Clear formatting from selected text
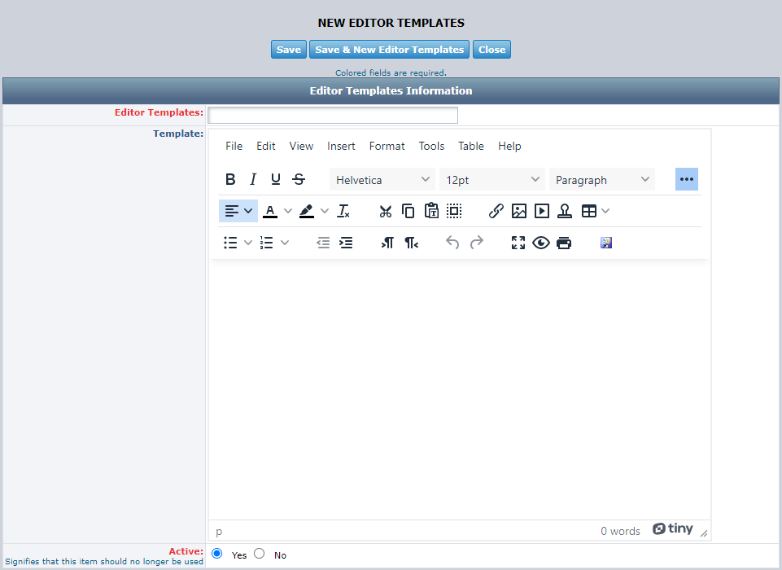This screenshot has width=782, height=570. (343, 211)
